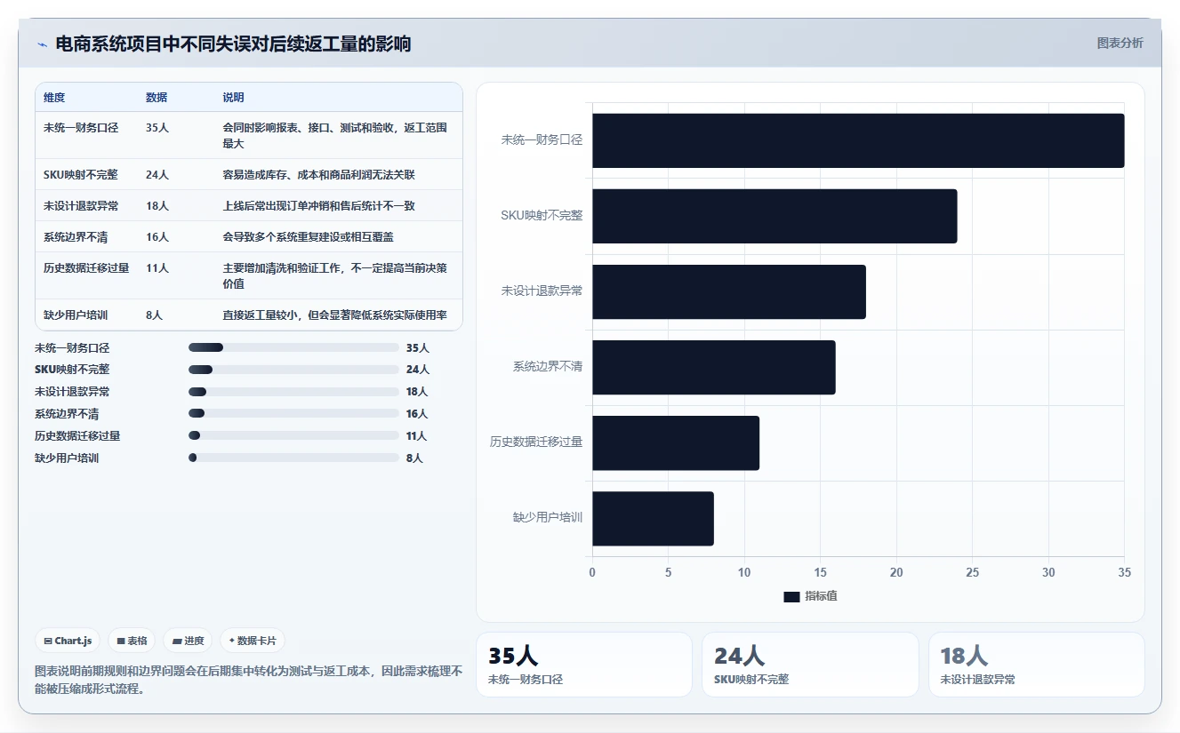Click the 未统一财务口径 y-axis label
The width and height of the screenshot is (1180, 733).
pyautogui.click(x=542, y=140)
